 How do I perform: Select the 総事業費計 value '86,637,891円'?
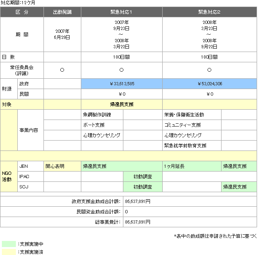pyautogui.click(x=137, y=222)
